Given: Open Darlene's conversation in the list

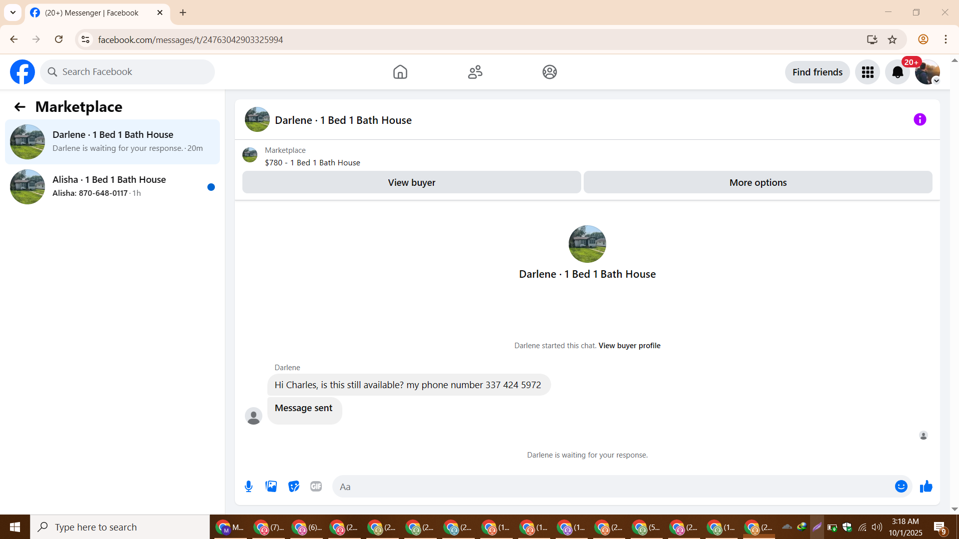Looking at the screenshot, I should (112, 142).
